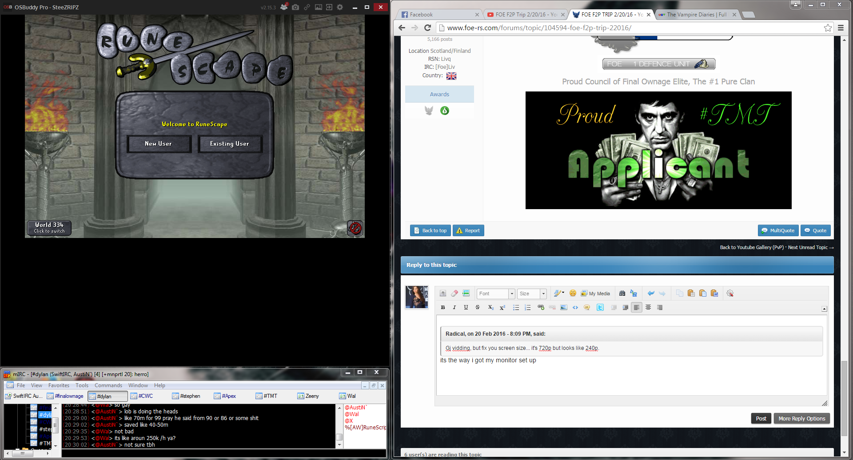
Task: Click the reply text editor area
Action: (x=631, y=355)
